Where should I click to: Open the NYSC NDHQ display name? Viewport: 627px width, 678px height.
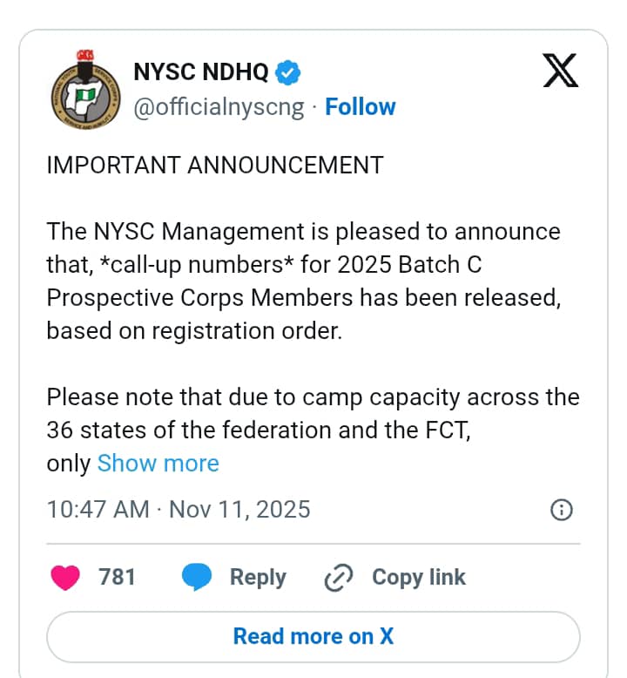(201, 72)
